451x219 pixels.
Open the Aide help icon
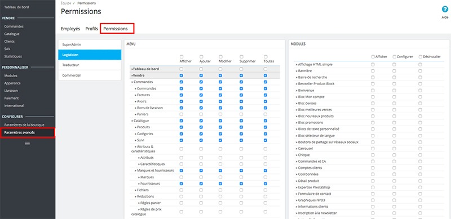445,10
